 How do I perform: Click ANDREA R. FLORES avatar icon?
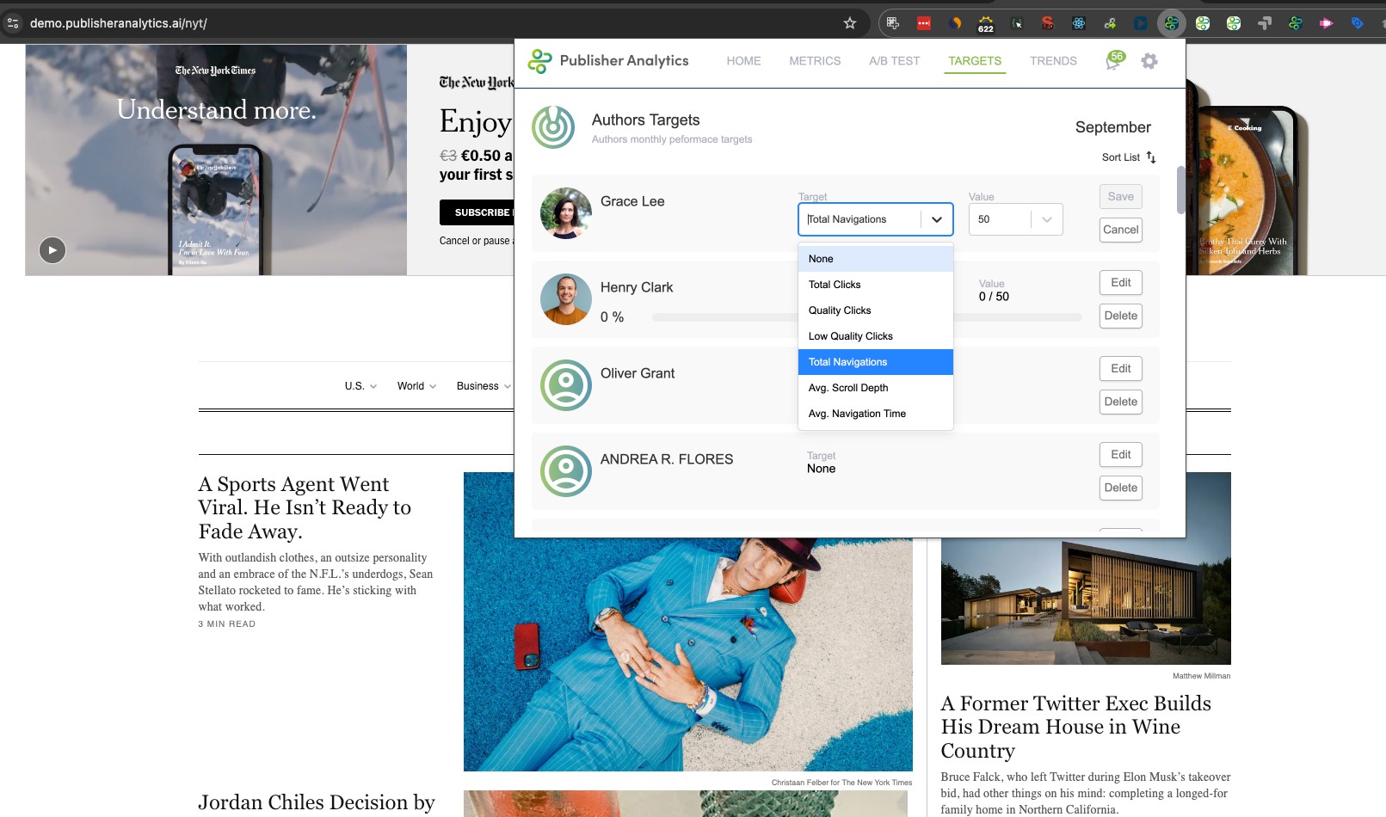[566, 471]
